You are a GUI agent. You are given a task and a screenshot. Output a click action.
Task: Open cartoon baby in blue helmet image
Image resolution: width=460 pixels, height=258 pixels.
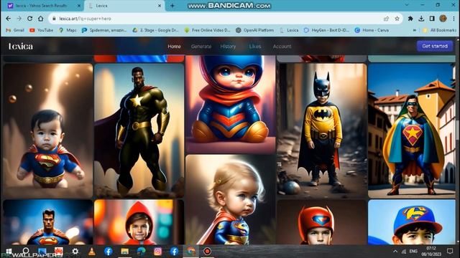230,104
